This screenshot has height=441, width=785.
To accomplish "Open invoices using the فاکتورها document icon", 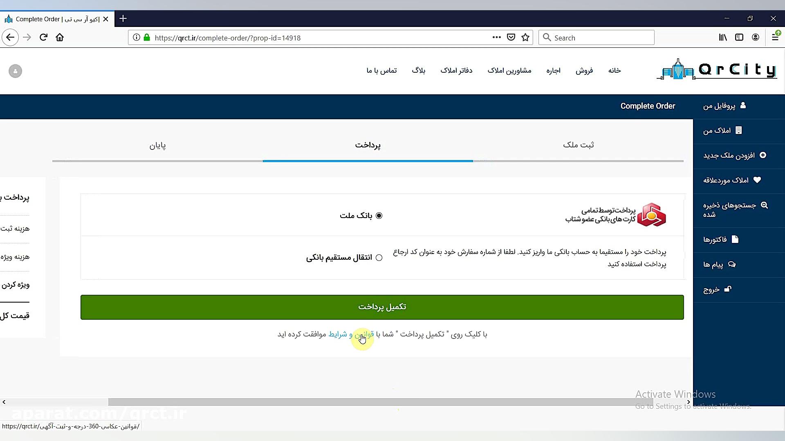I will pyautogui.click(x=736, y=240).
